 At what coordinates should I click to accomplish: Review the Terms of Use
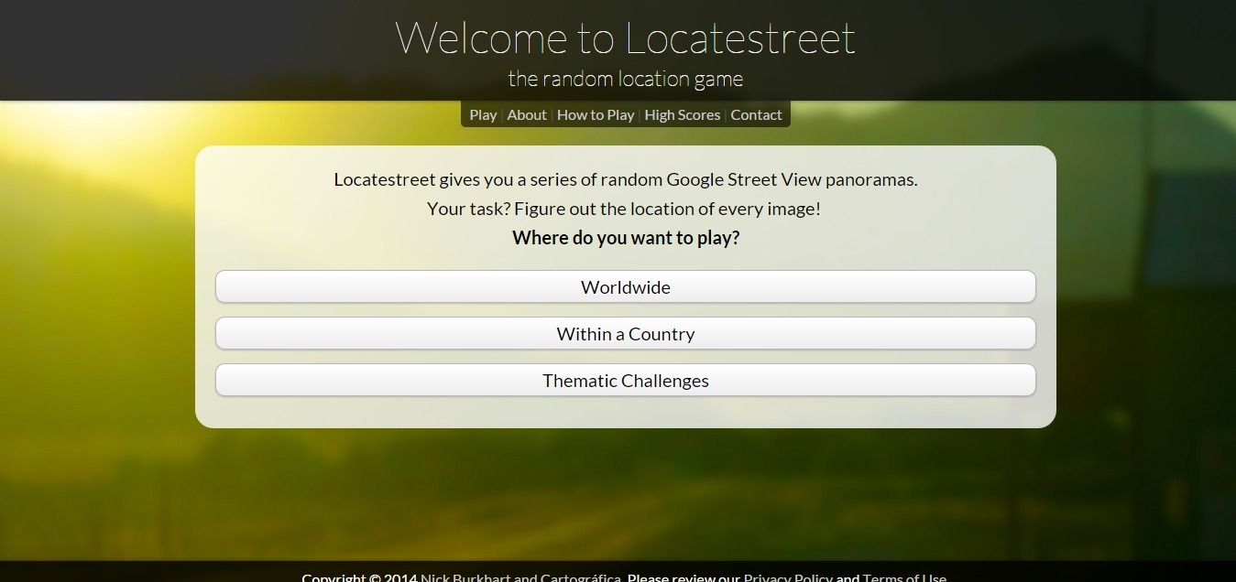(904, 577)
